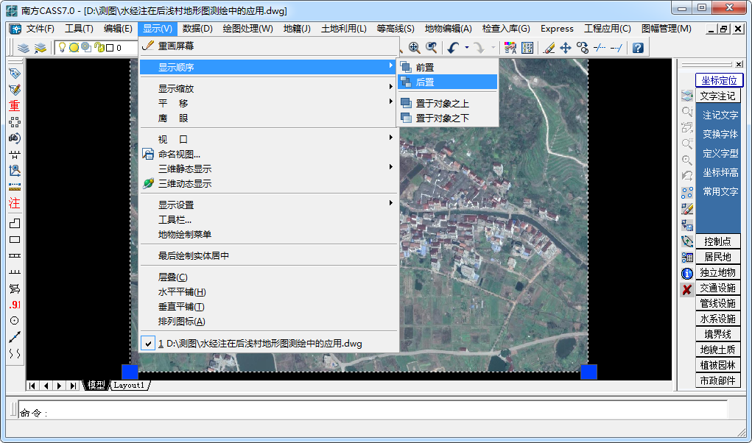The height and width of the screenshot is (443, 752).
Task: Click the blue info icon
Action: pos(687,273)
